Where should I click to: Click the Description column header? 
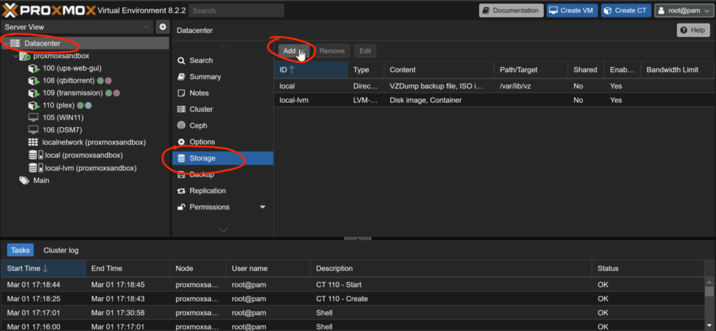click(x=451, y=269)
